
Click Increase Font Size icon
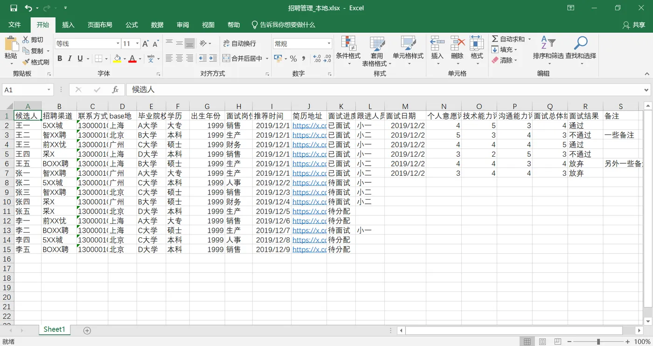pyautogui.click(x=146, y=43)
